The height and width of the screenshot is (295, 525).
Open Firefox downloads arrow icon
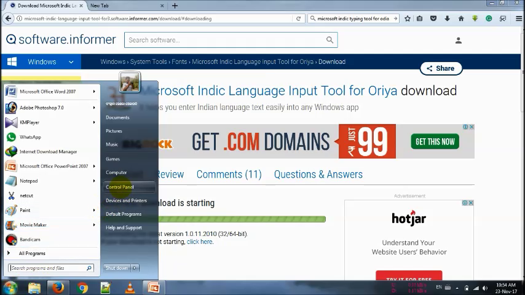coord(447,18)
